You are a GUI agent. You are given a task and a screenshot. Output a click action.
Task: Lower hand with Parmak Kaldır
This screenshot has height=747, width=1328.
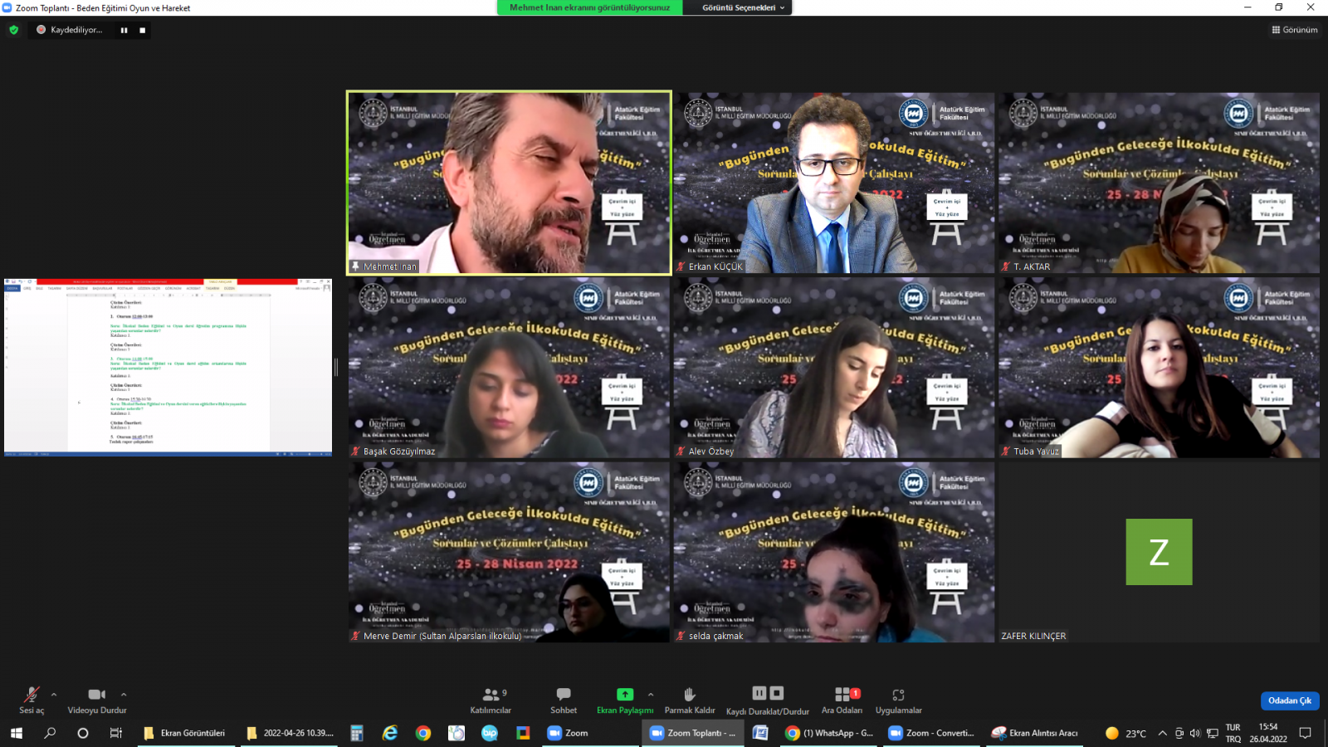coord(690,700)
